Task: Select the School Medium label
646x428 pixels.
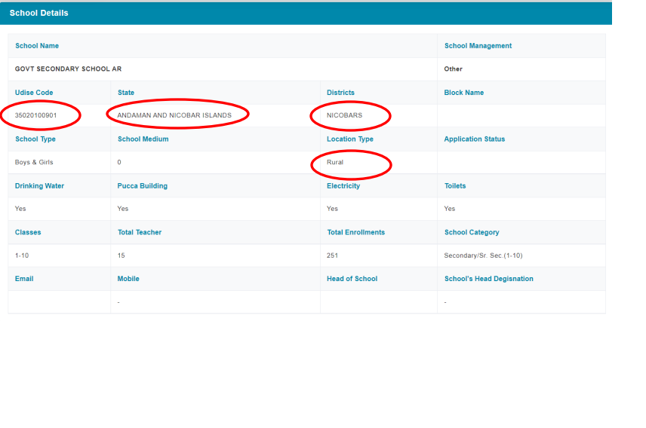Action: pyautogui.click(x=143, y=139)
